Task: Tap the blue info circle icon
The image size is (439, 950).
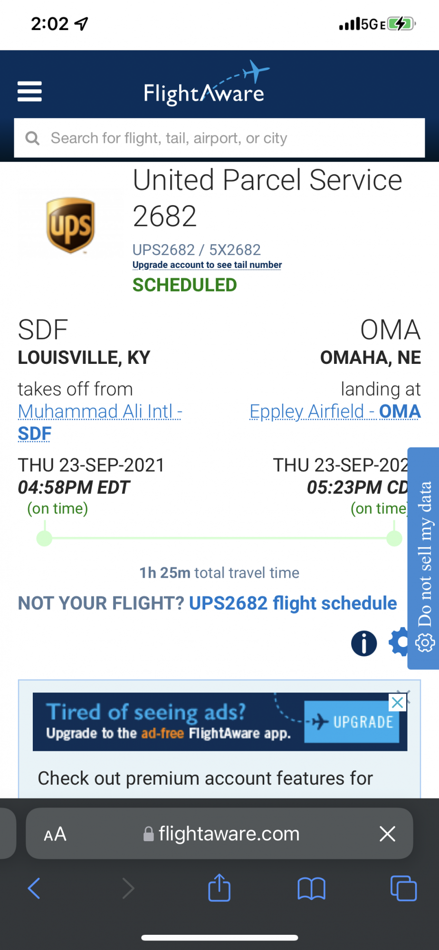Action: pos(364,643)
